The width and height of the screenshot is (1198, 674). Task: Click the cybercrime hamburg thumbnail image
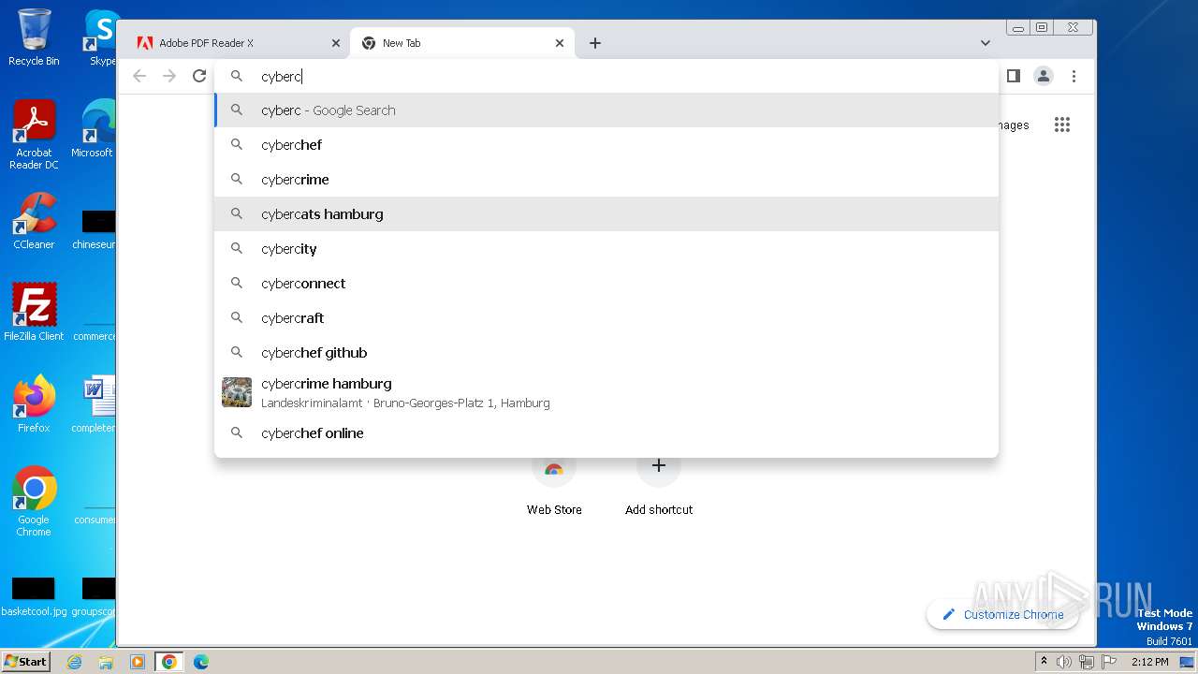[x=237, y=392]
